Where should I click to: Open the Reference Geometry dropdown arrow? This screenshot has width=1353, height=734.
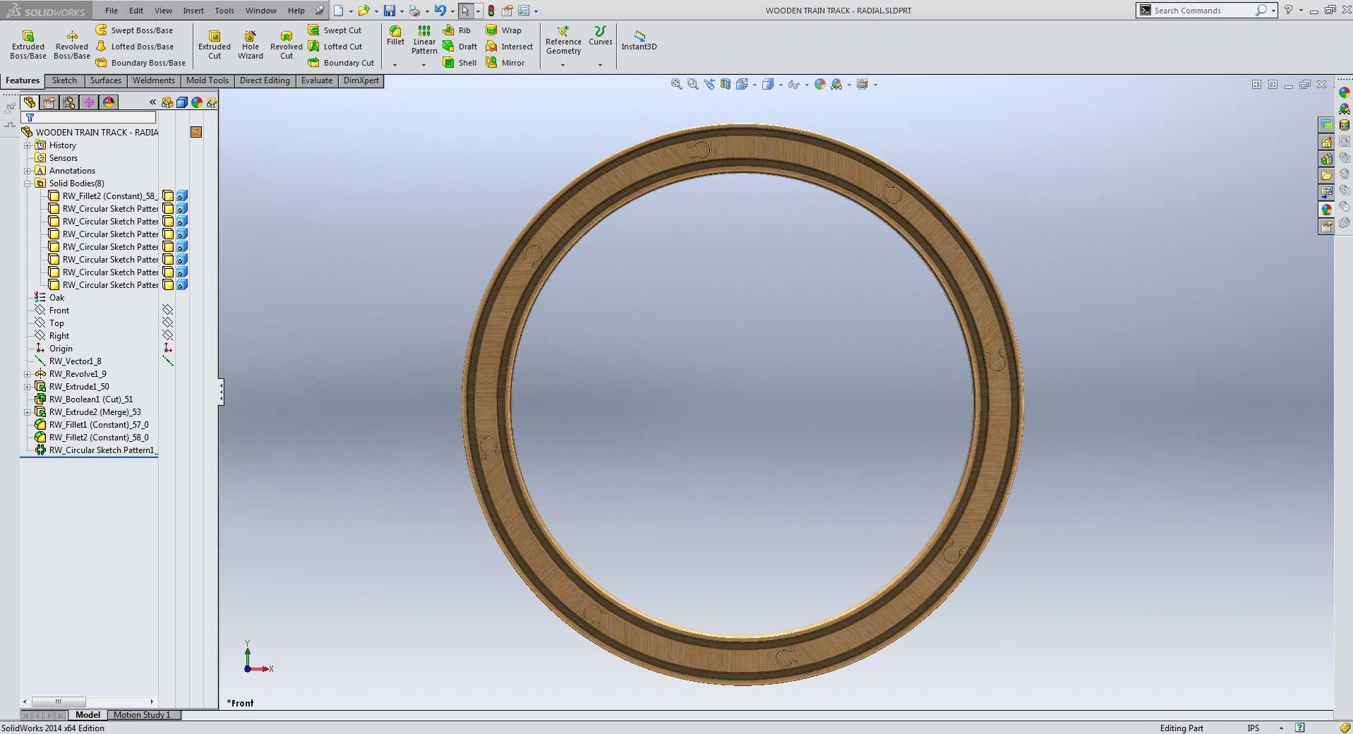pos(563,65)
